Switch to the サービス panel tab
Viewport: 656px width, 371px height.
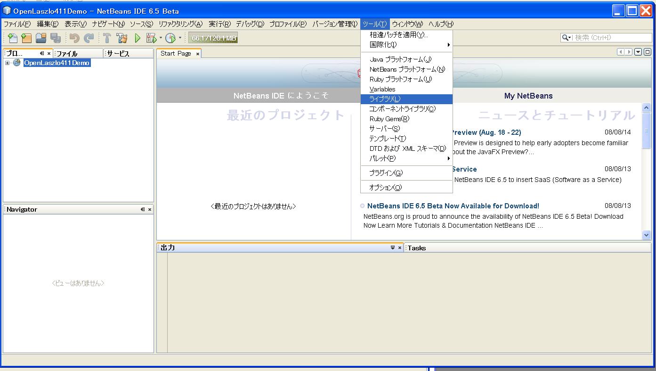[128, 54]
